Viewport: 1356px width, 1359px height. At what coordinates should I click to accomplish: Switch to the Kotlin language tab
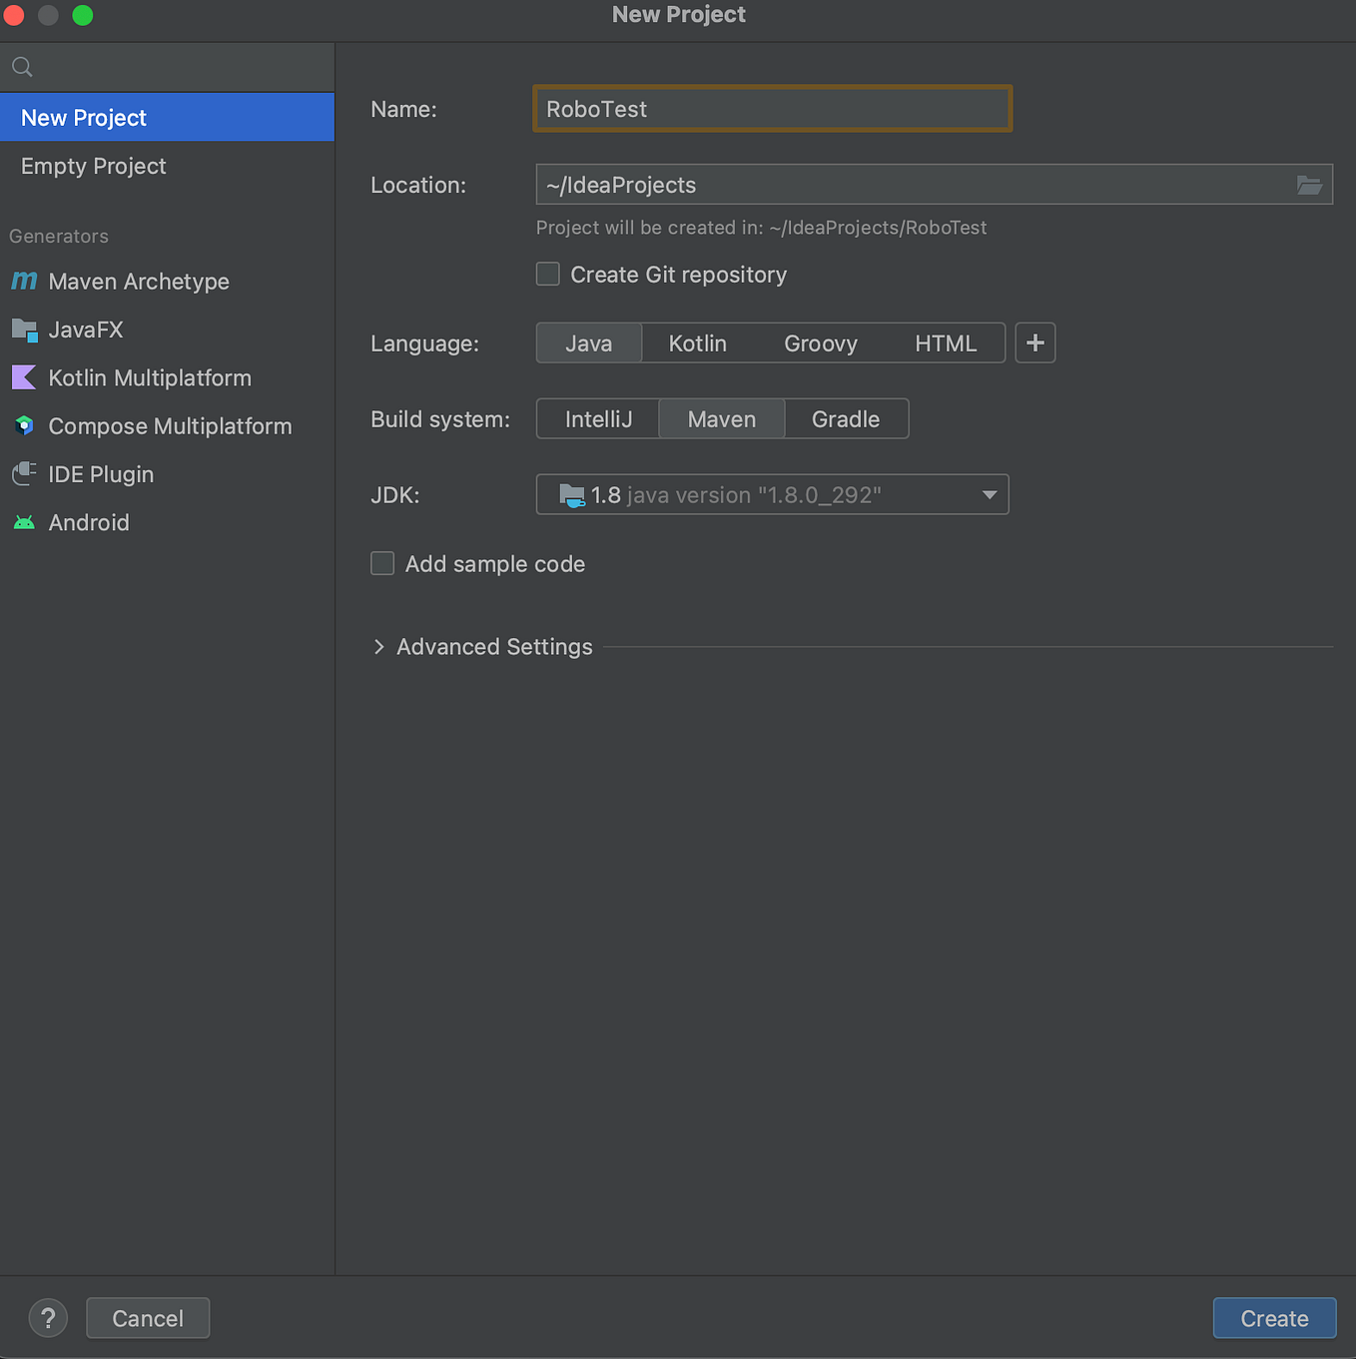tap(697, 342)
